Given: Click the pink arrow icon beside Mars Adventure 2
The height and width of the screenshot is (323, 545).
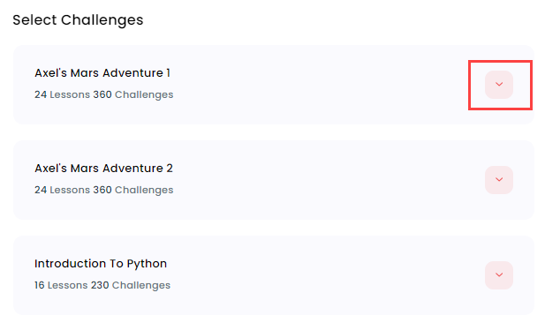Looking at the screenshot, I should click(x=499, y=179).
